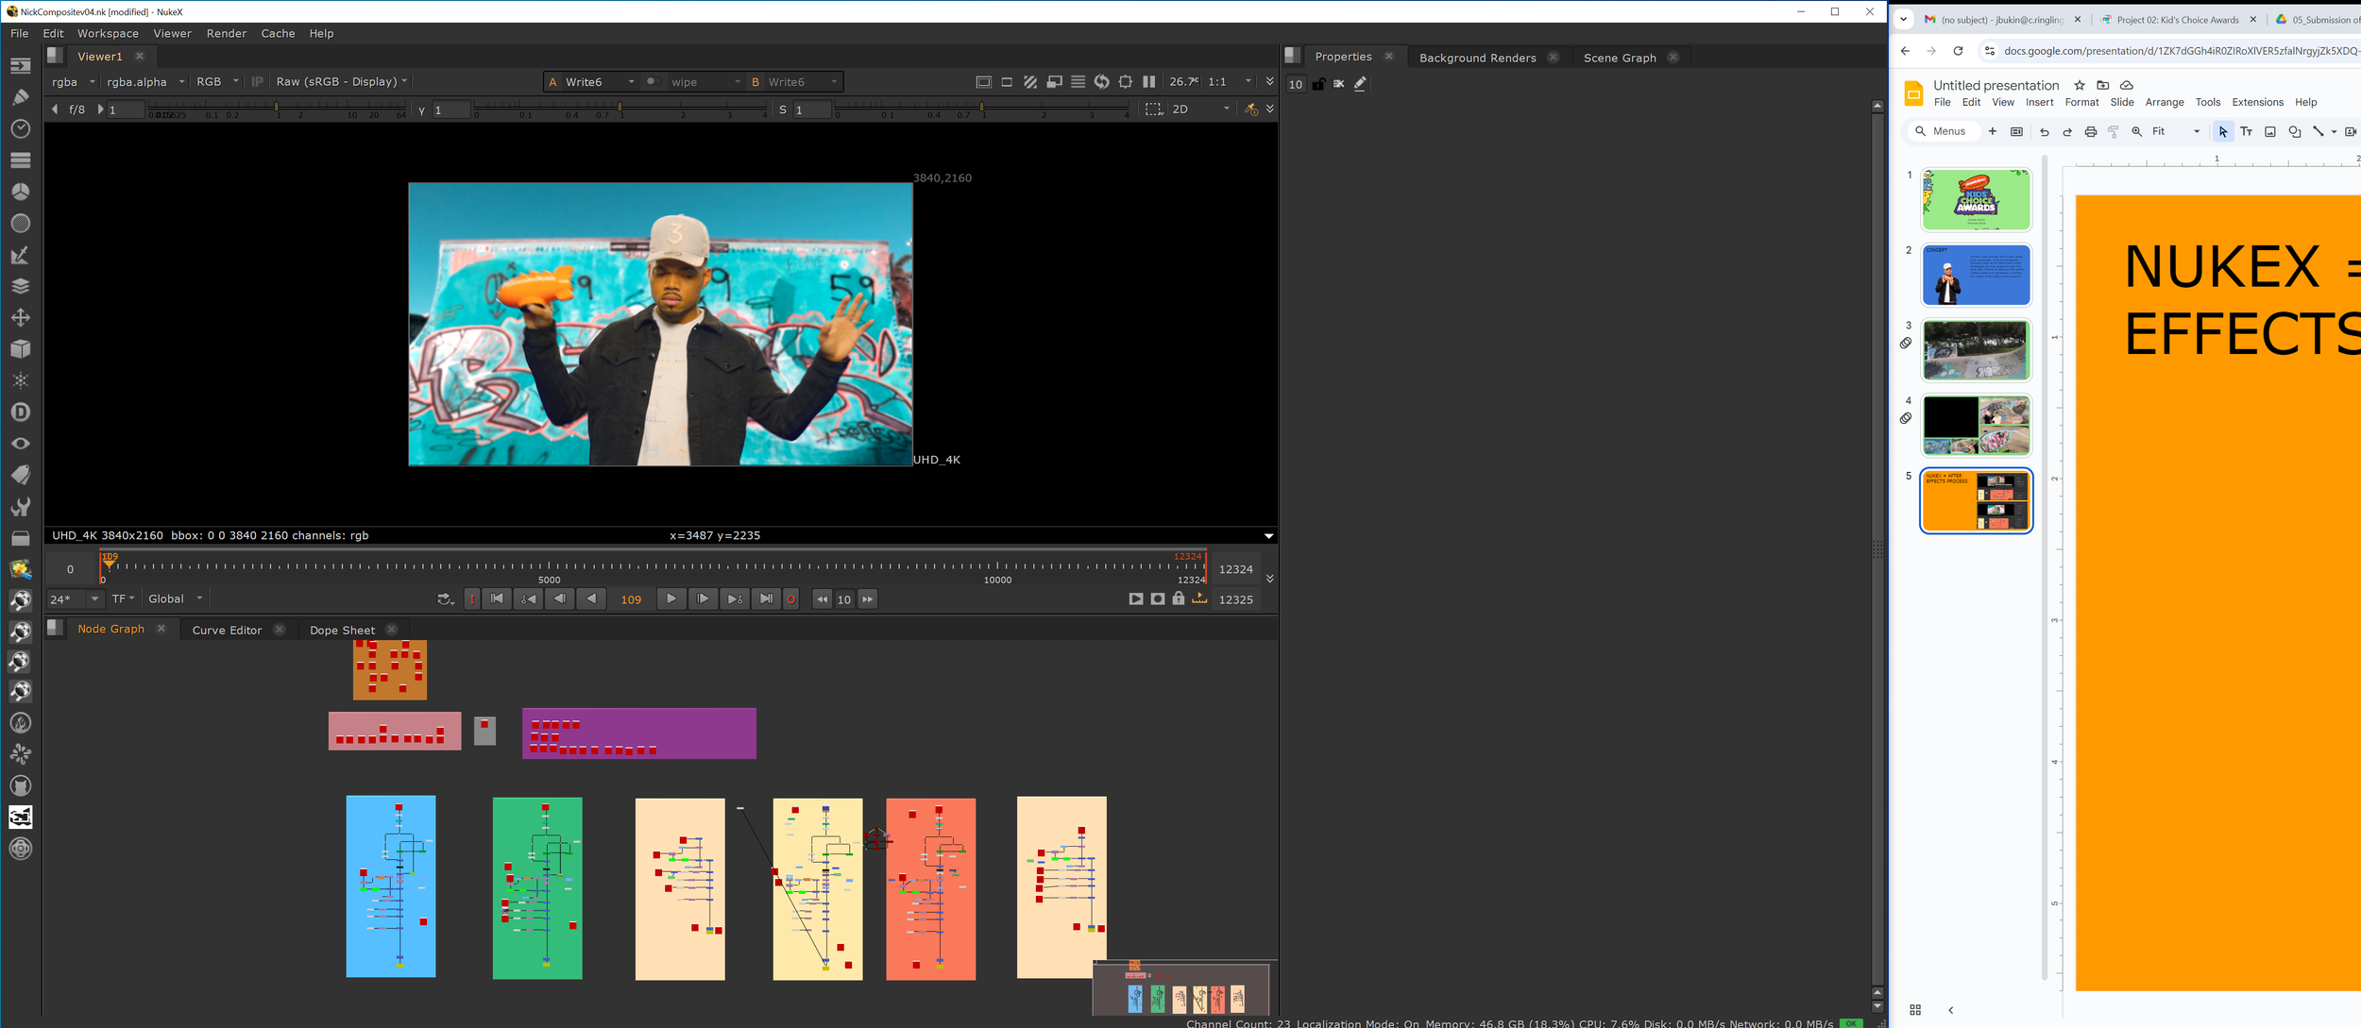The height and width of the screenshot is (1028, 2361).
Task: Click the Deep nodes 'D' toolbar icon
Action: pyautogui.click(x=20, y=413)
